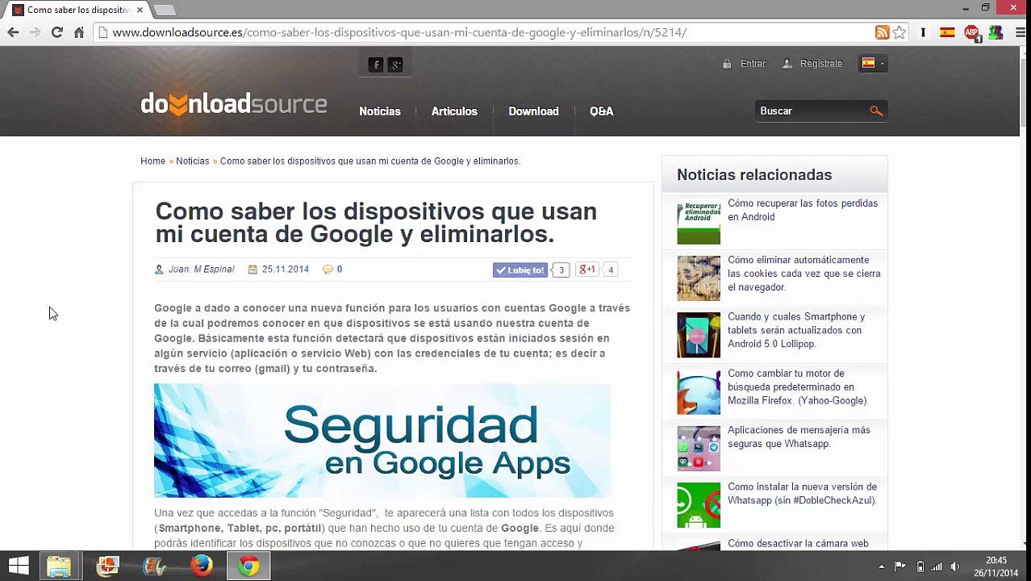Screen dimensions: 1031x581
Task: Click the search magnifier icon
Action: pos(876,111)
